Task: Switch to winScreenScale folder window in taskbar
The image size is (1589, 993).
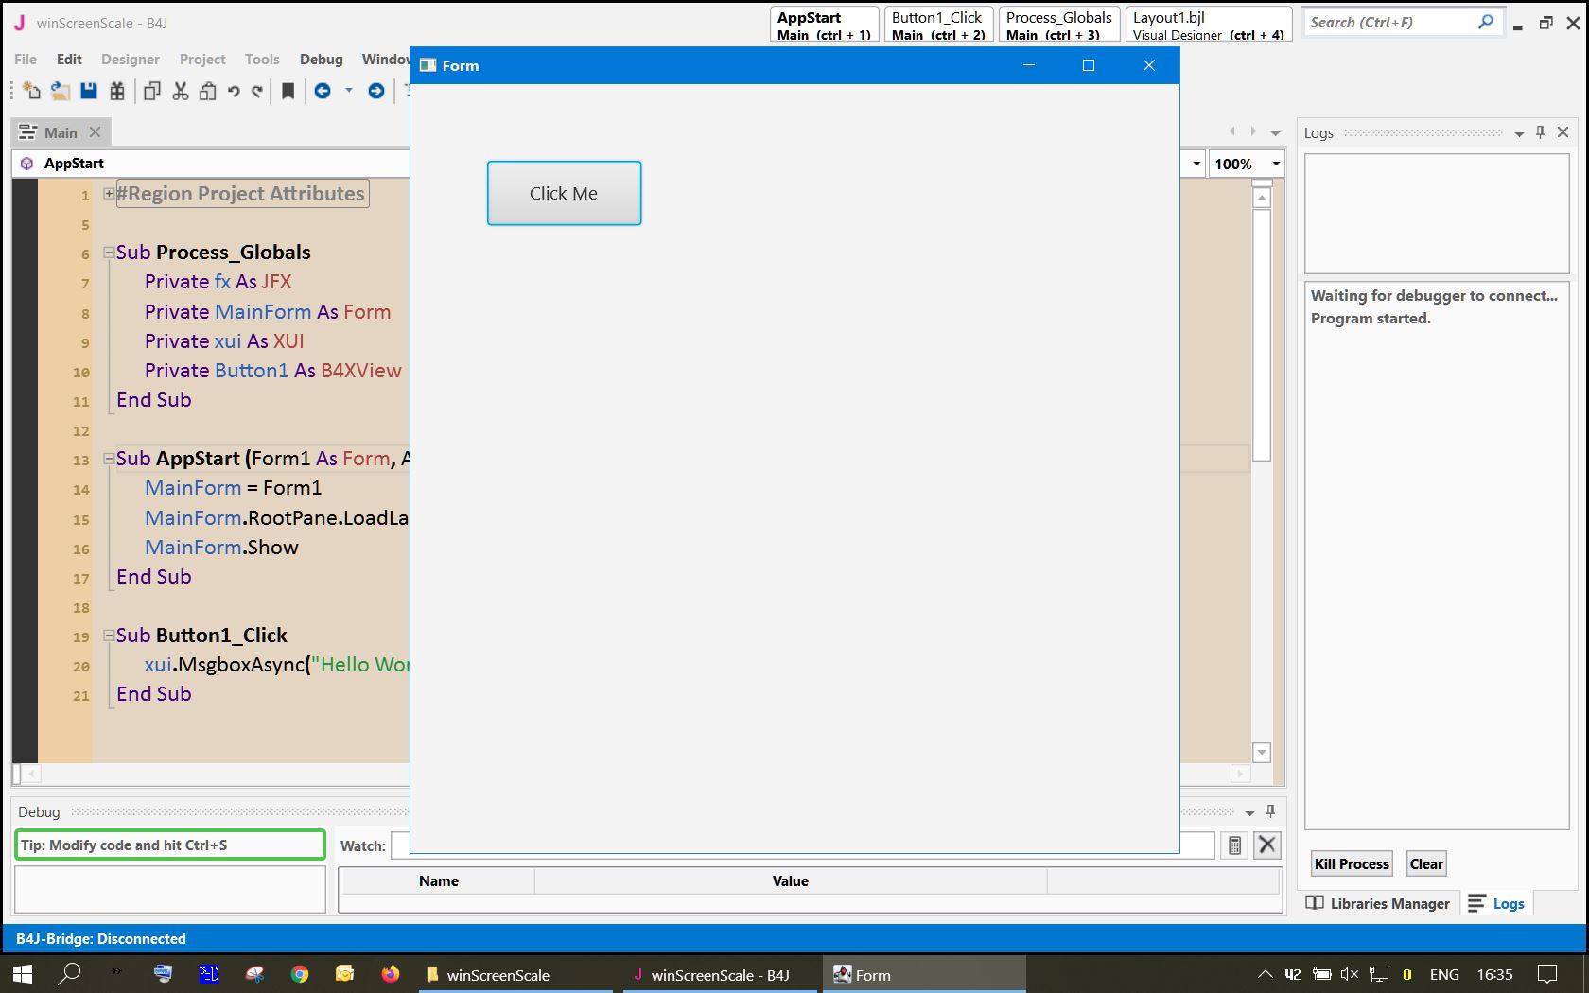Action: click(x=516, y=974)
